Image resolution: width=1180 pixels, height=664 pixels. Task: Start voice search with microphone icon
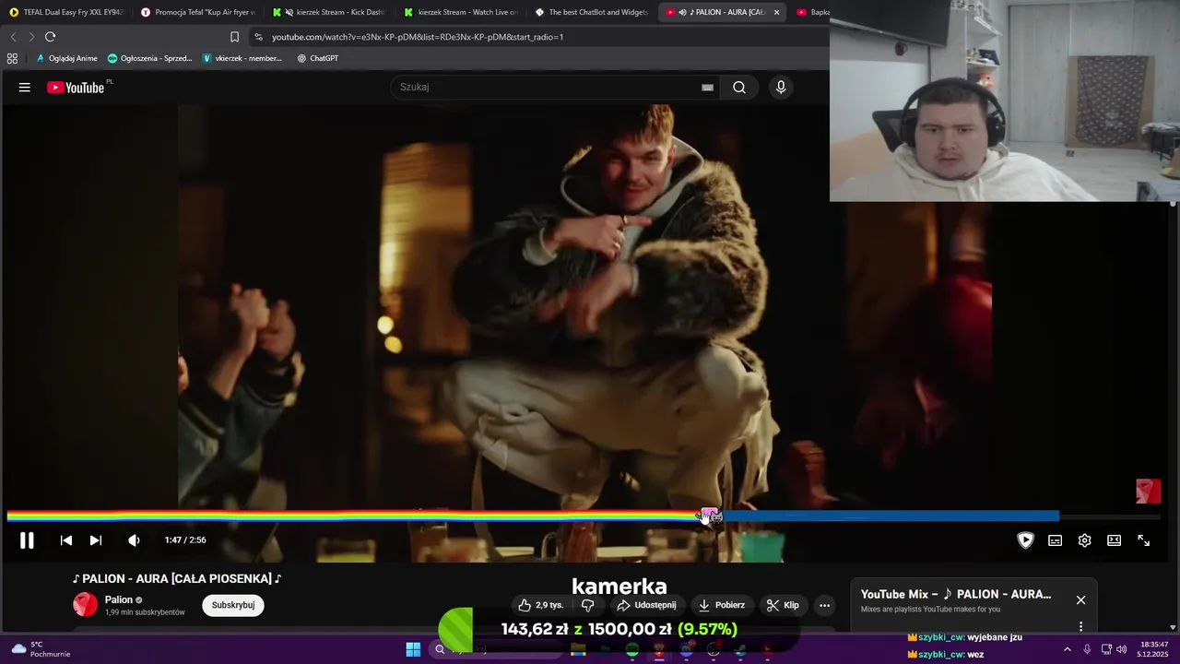point(781,88)
